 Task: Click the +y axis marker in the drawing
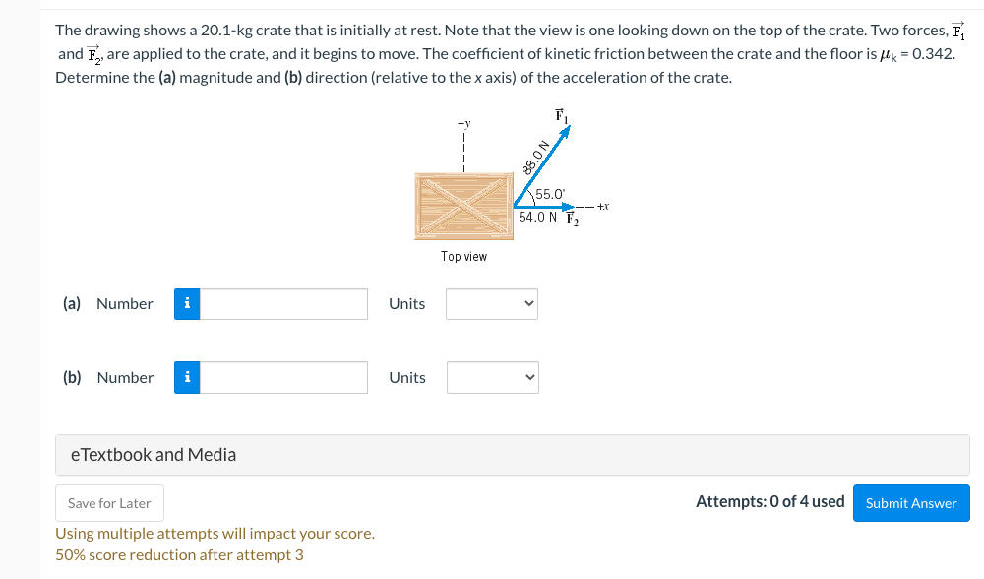point(462,125)
